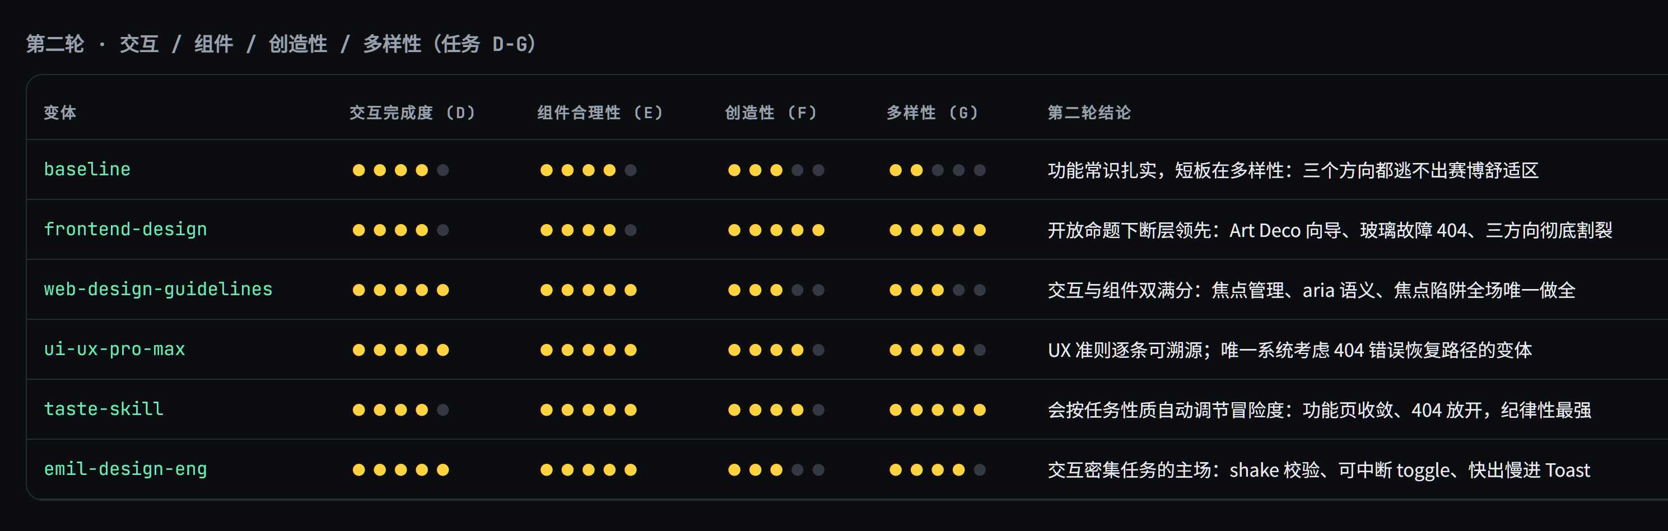Viewport: 1668px width, 531px height.
Task: Click the 多样性 (G) column header
Action: [932, 113]
